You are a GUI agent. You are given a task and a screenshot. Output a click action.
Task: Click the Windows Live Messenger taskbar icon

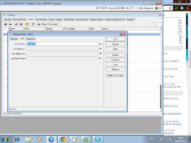tap(86, 139)
